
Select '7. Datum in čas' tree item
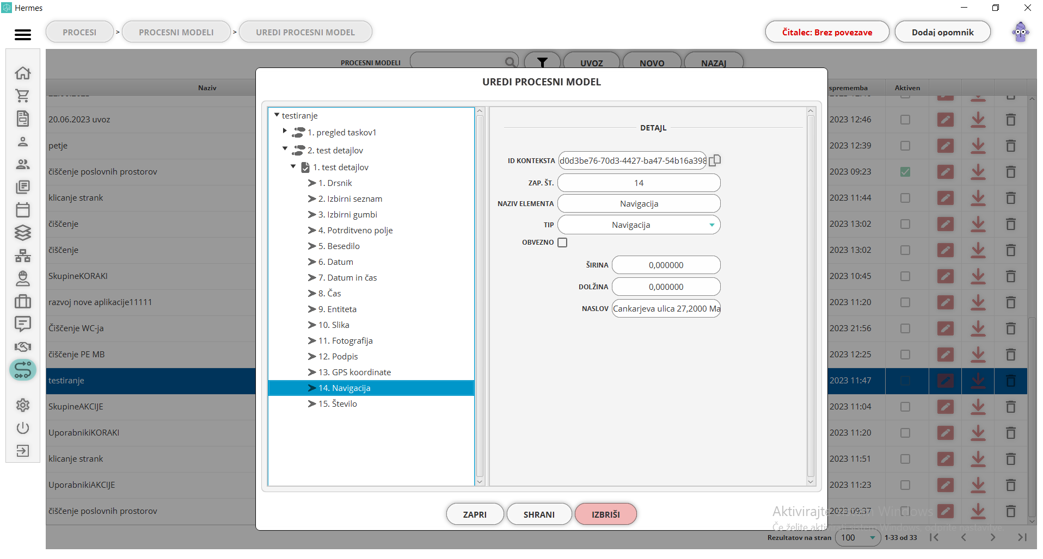click(347, 278)
